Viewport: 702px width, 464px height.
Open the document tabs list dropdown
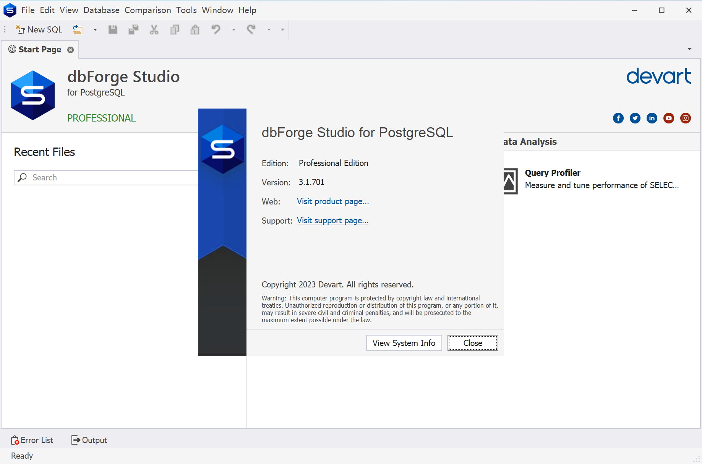689,49
